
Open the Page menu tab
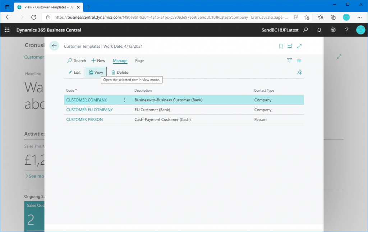(139, 61)
